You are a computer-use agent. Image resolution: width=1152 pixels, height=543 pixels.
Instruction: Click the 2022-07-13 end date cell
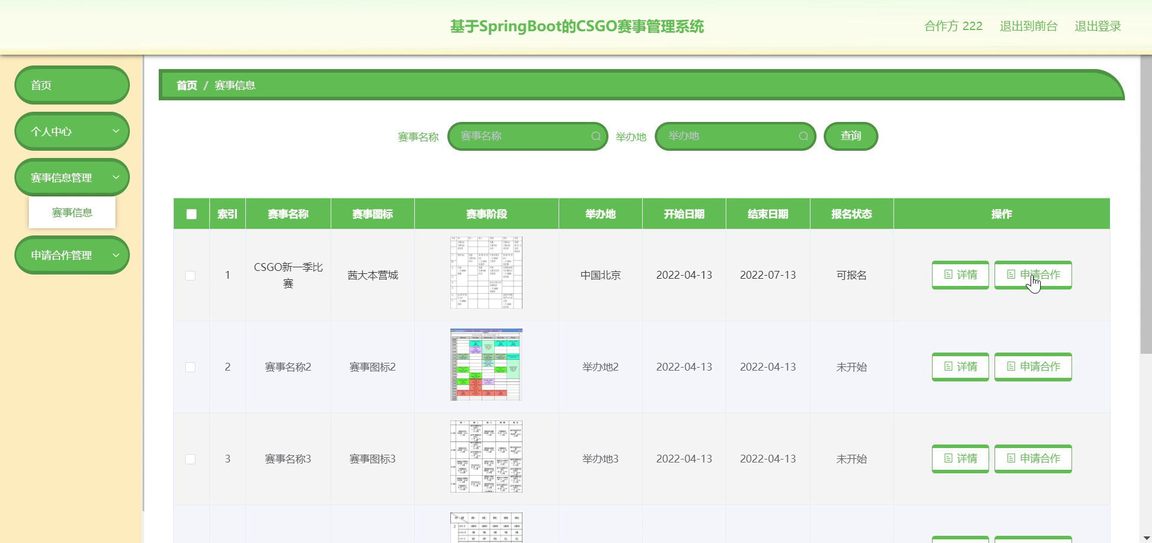(x=768, y=275)
